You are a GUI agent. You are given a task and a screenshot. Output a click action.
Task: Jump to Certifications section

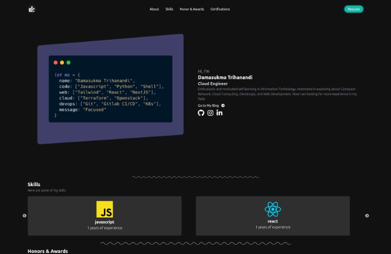(x=220, y=9)
